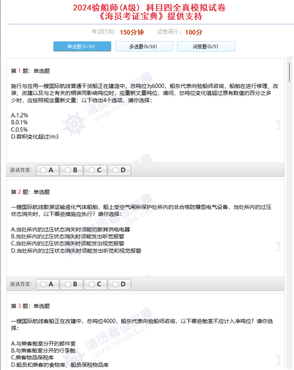Select answer A for question 2

[x=47, y=284]
